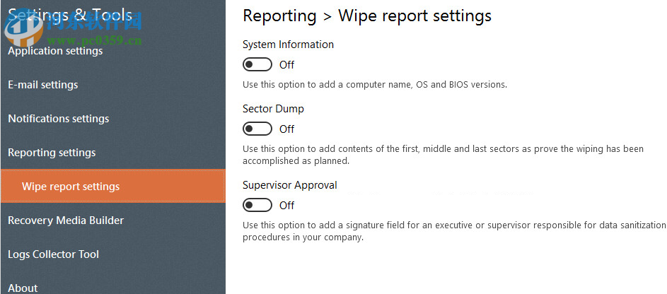This screenshot has height=294, width=667.
Task: Enable the Sector Dump switch
Action: coord(257,129)
